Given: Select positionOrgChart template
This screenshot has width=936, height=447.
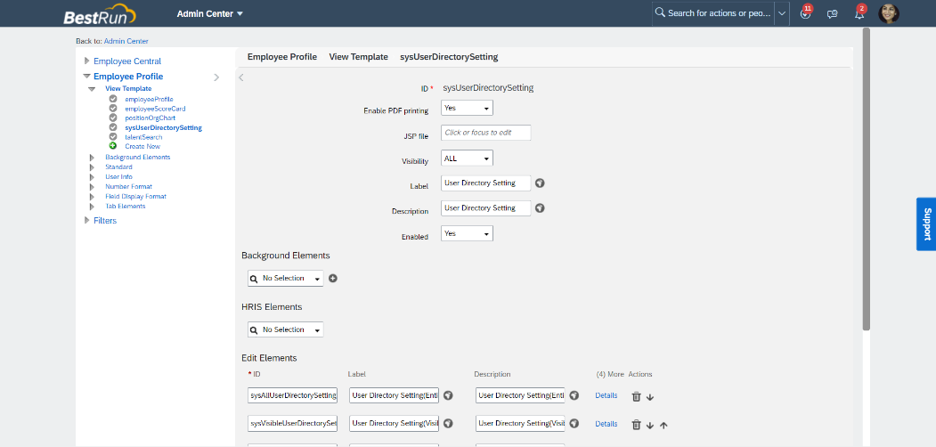Looking at the screenshot, I should [150, 118].
